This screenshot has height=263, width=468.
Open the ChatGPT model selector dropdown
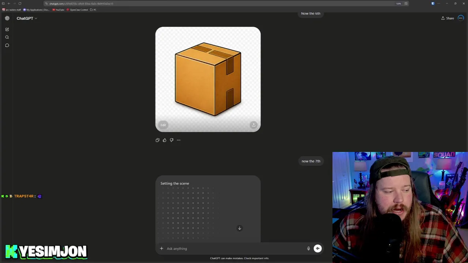tap(27, 18)
